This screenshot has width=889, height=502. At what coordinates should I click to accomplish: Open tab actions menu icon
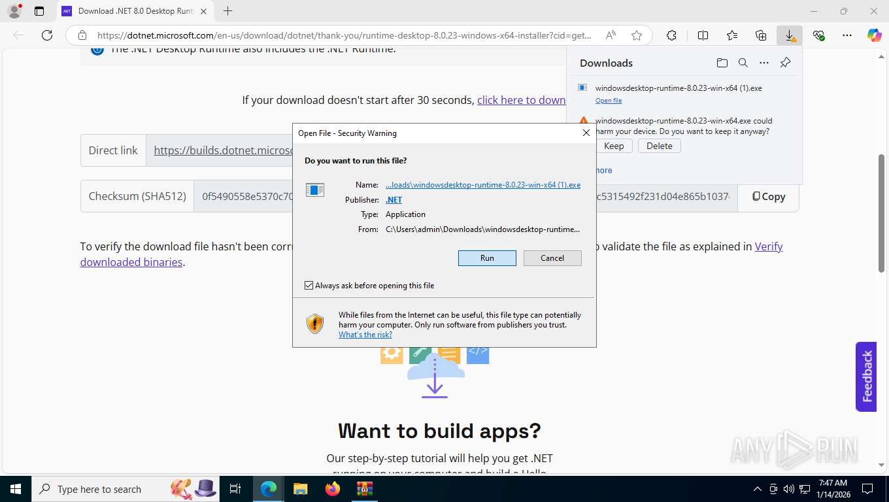point(39,11)
